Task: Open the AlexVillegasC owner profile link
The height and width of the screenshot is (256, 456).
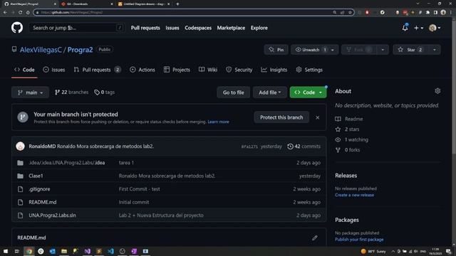Action: click(x=41, y=50)
